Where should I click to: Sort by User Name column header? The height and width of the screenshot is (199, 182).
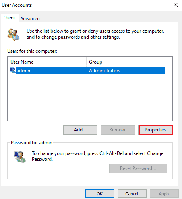pos(47,62)
